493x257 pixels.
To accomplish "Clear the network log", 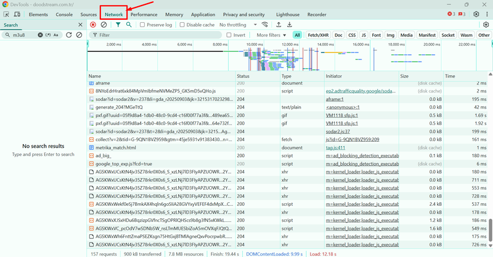I will pyautogui.click(x=104, y=25).
